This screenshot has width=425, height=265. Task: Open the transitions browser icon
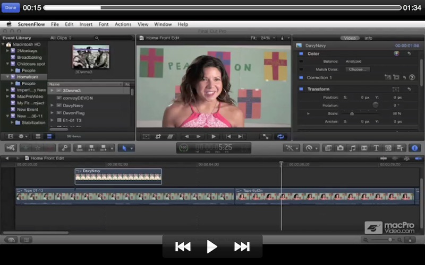[364, 148]
